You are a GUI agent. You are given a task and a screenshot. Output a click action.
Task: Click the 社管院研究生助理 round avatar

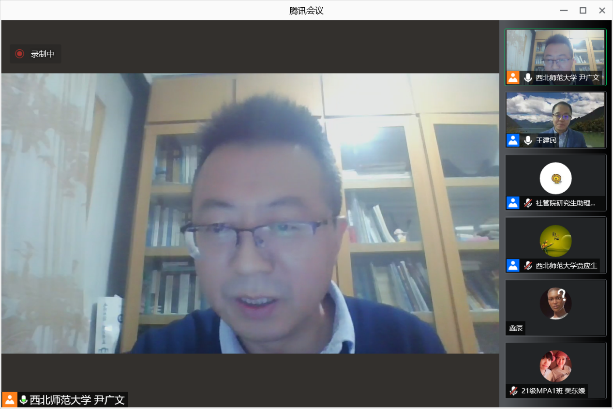[x=555, y=178]
